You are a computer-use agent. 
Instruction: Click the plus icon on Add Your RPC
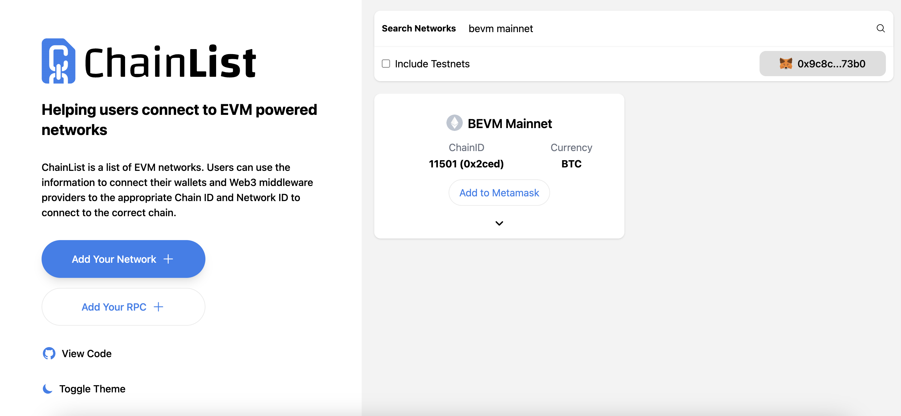(x=158, y=307)
